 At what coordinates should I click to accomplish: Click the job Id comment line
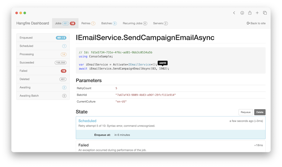tap(115, 52)
